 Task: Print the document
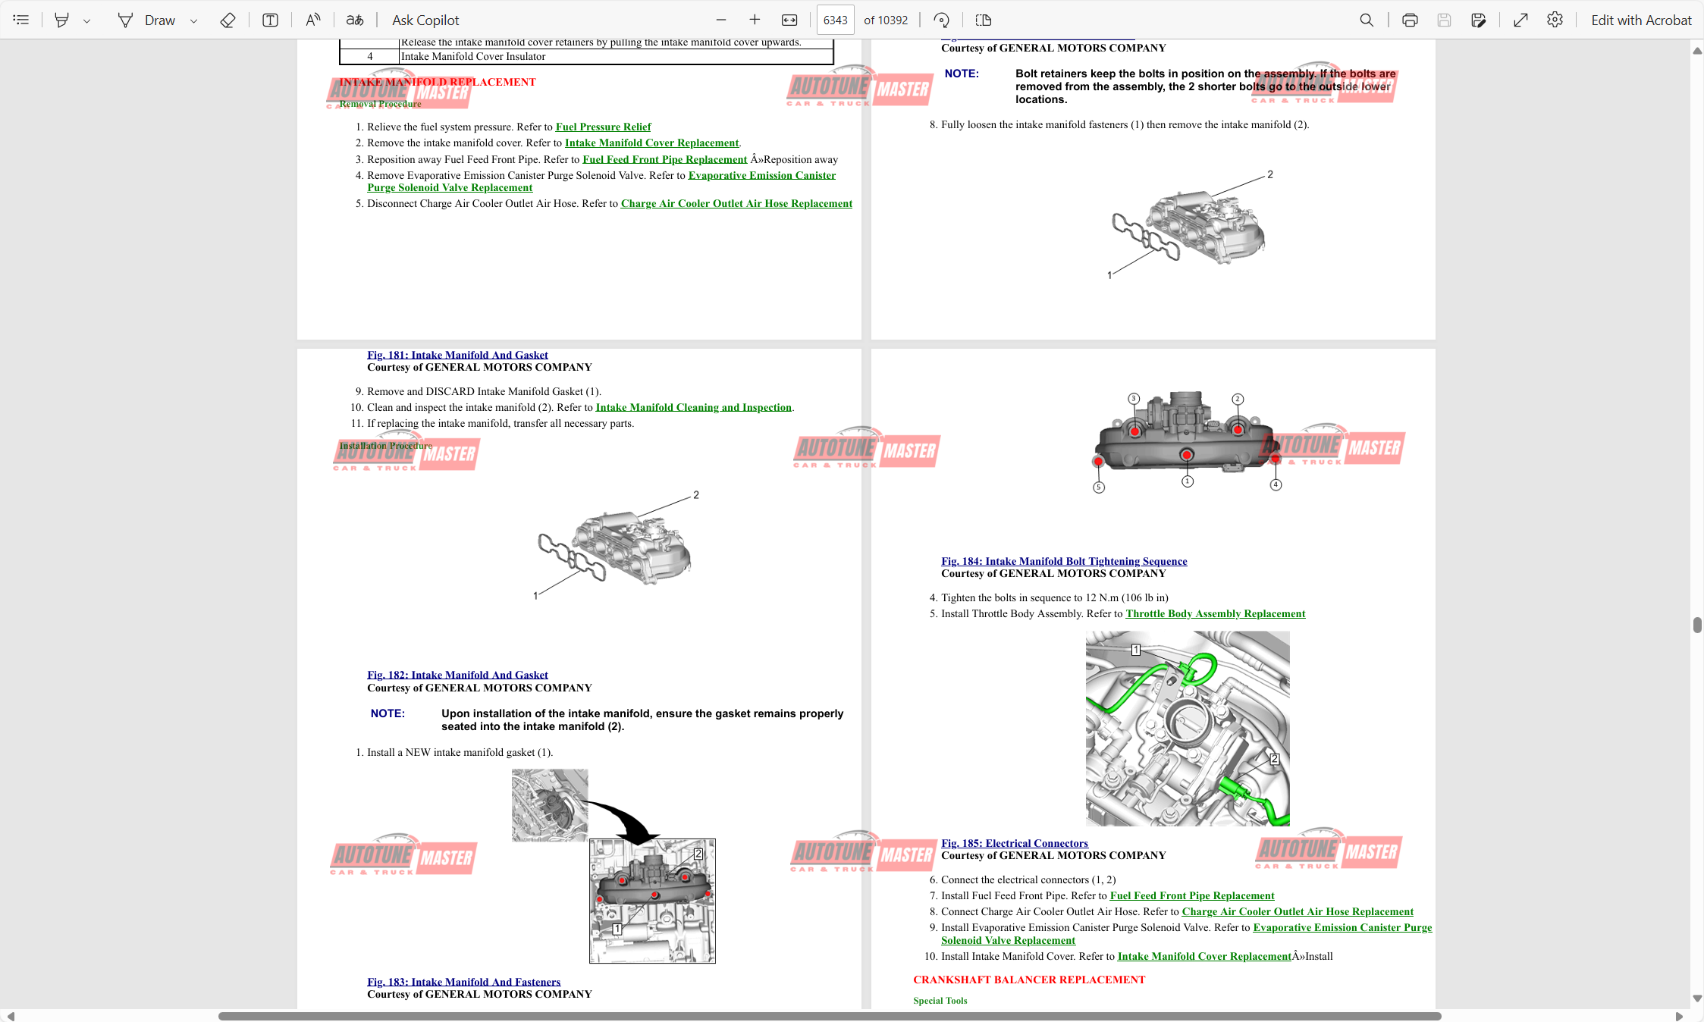pos(1410,20)
